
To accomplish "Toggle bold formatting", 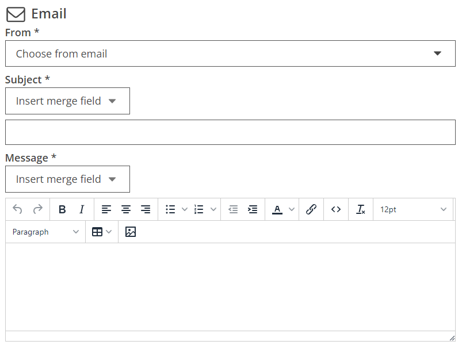I will [62, 209].
